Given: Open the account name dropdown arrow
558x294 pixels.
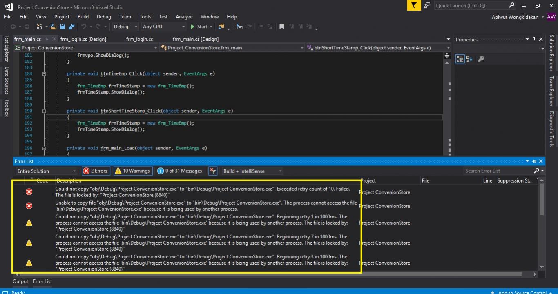Looking at the screenshot, I should [542, 17].
